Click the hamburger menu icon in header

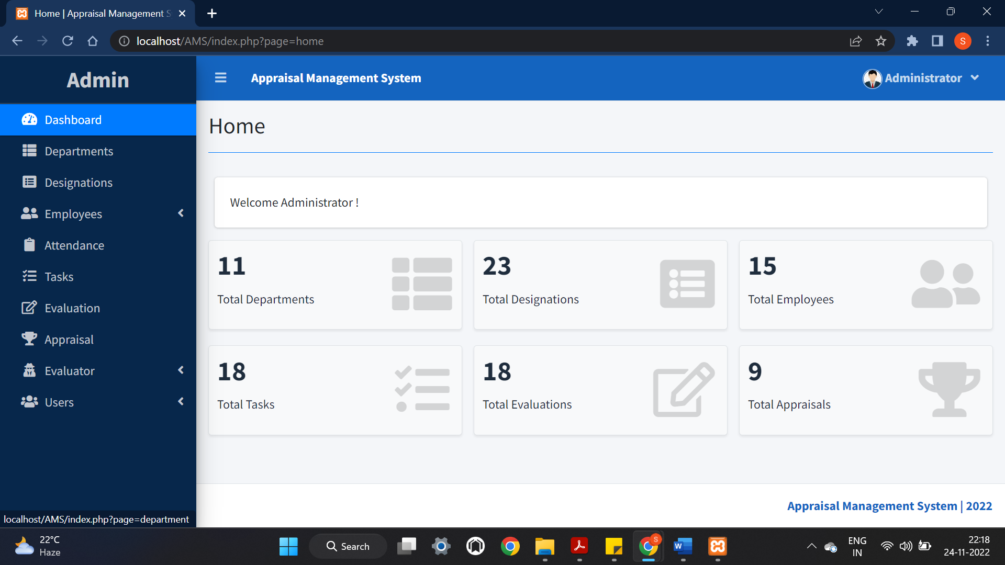[x=220, y=77]
